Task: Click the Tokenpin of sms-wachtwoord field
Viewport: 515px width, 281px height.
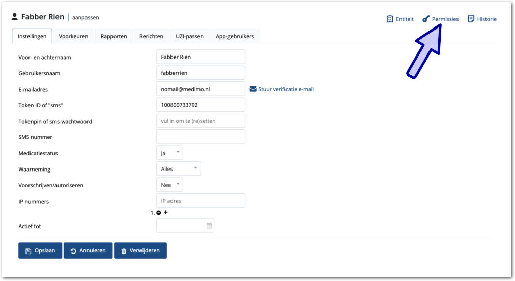Action: click(x=201, y=121)
